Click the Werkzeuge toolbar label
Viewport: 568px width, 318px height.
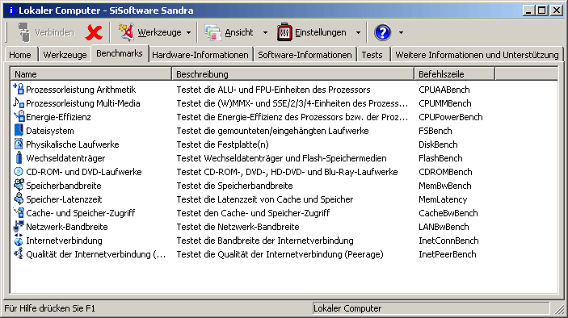pos(159,32)
